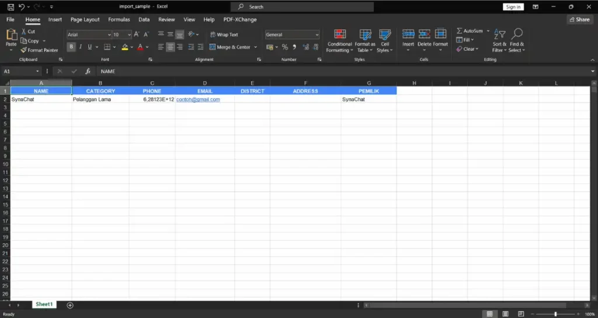Switch to Page Layout view in status bar
Screen dimensions: 598x318
tap(505, 314)
